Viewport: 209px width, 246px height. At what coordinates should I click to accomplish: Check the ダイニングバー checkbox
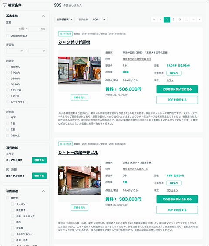pyautogui.click(x=13, y=234)
